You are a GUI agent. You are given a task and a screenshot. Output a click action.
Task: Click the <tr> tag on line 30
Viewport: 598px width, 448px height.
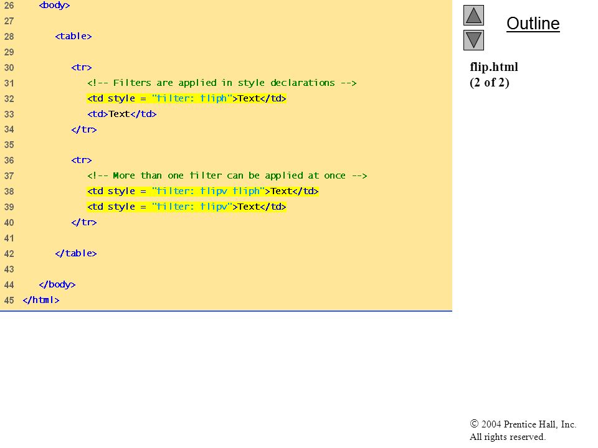point(81,67)
